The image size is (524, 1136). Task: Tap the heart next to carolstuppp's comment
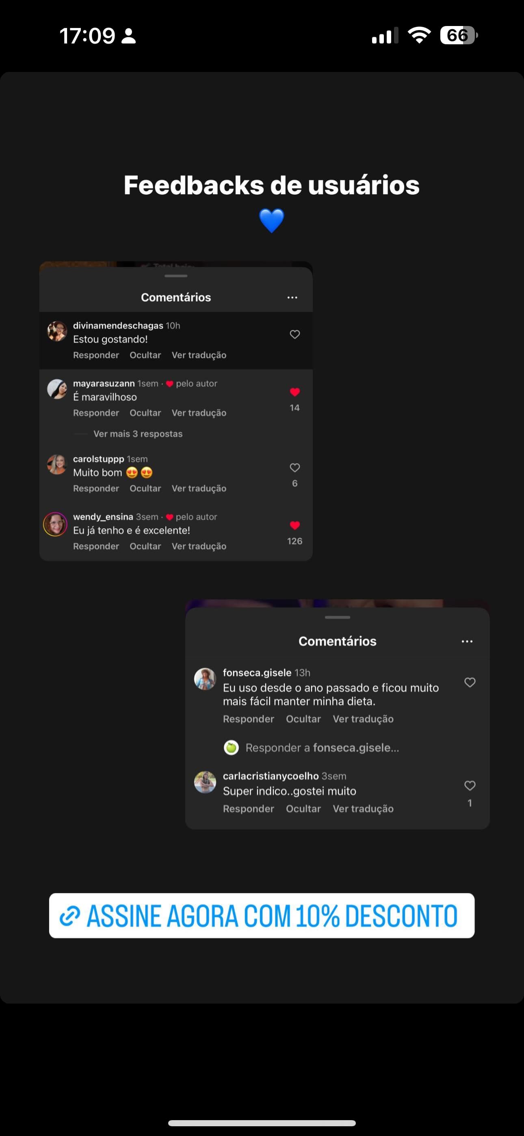point(294,468)
